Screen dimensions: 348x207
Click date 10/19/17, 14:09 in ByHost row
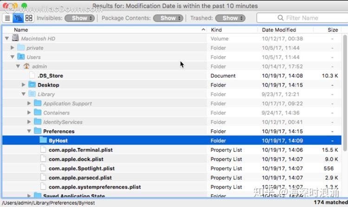(x=282, y=141)
